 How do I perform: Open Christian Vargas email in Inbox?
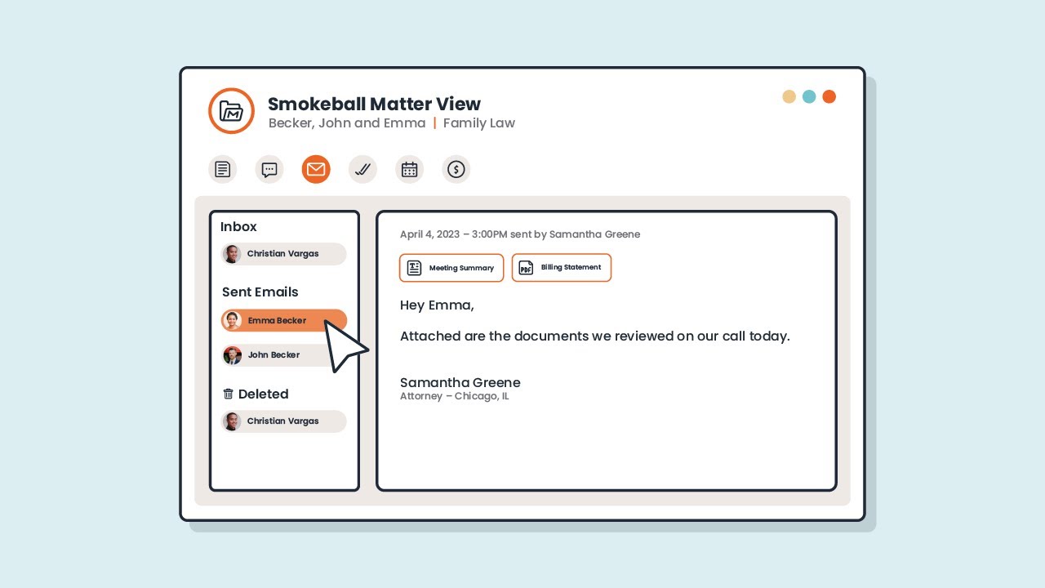tap(283, 254)
